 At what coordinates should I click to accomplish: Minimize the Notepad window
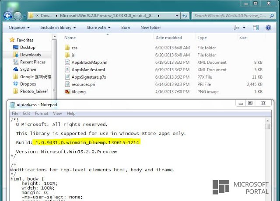(x=241, y=103)
